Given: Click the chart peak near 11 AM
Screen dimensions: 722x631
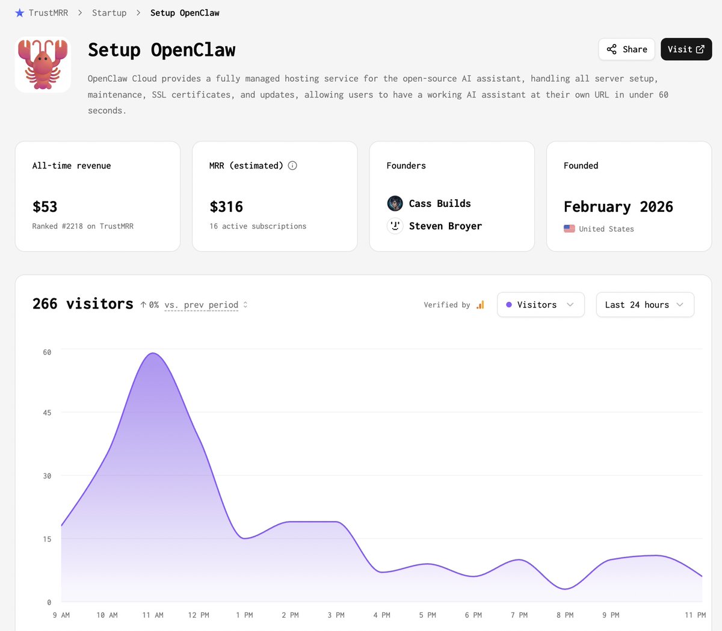Looking at the screenshot, I should pyautogui.click(x=153, y=353).
